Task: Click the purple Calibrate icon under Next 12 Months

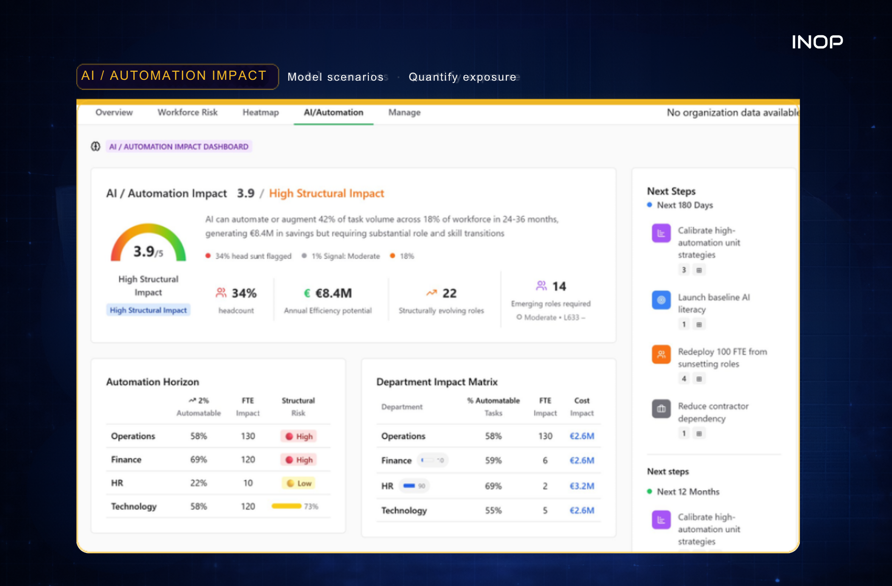Action: 661,520
